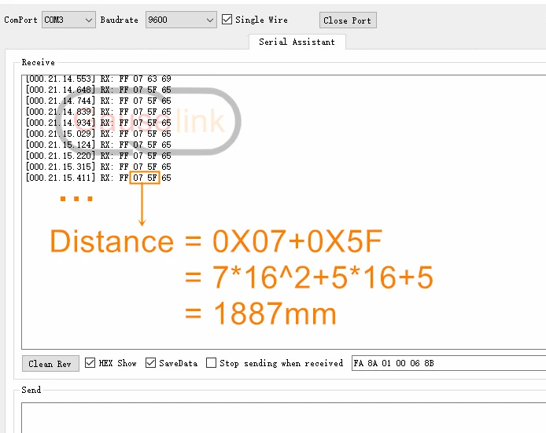Click the Close Port button
Viewport: 546px width, 433px height.
coord(348,20)
